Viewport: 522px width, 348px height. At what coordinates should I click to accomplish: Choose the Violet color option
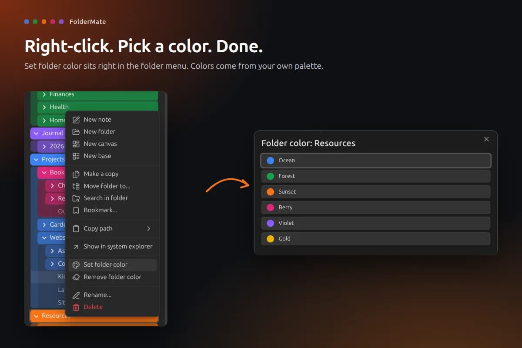pos(376,223)
